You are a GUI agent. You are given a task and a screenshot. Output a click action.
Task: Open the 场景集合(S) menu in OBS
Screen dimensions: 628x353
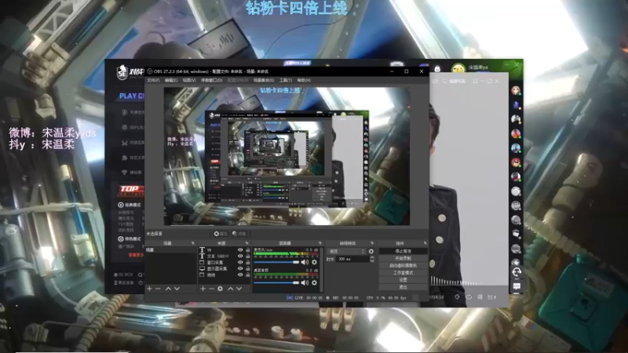coord(264,81)
